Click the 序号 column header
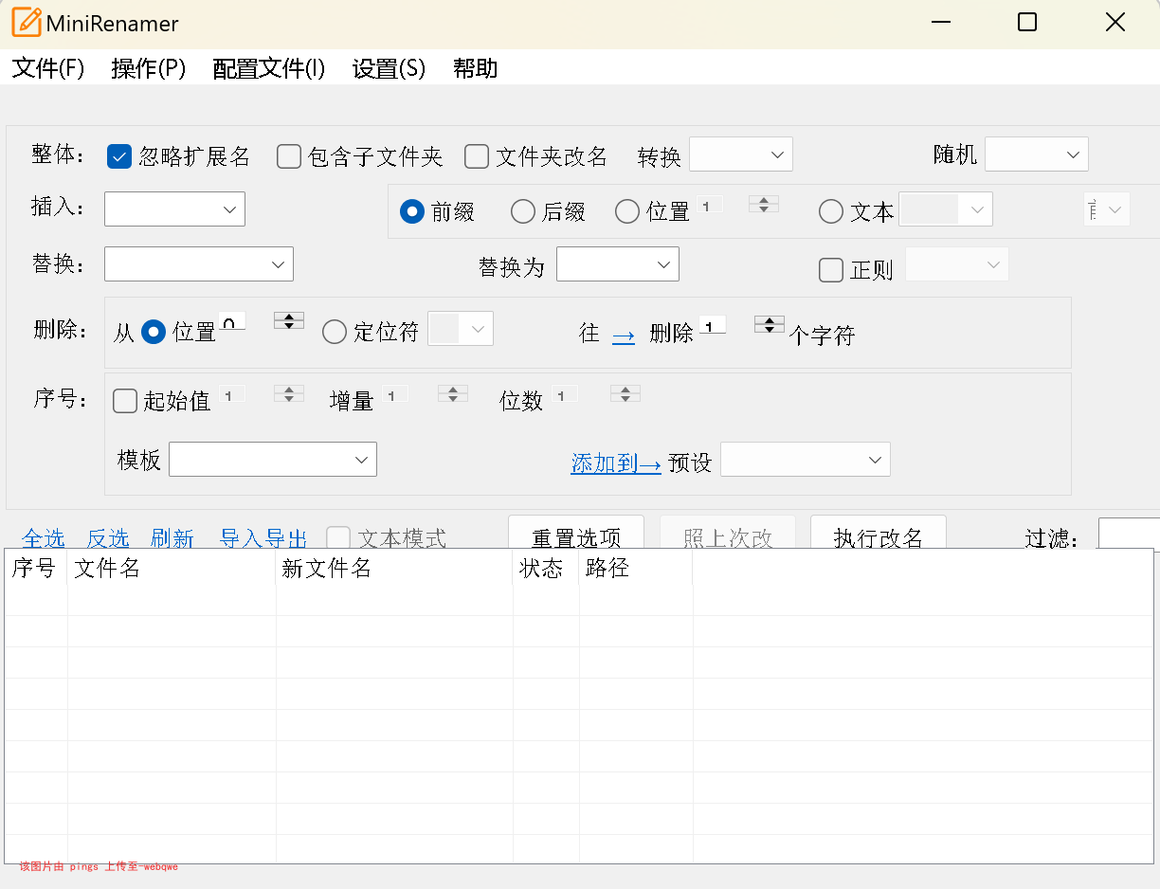Screen dimensions: 1160x889 pos(36,569)
